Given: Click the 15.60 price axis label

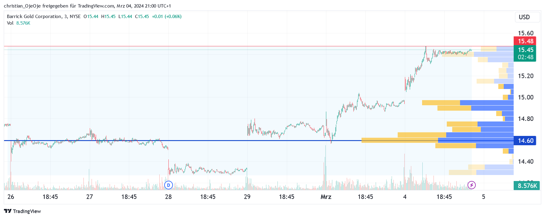Looking at the screenshot, I should 525,33.
